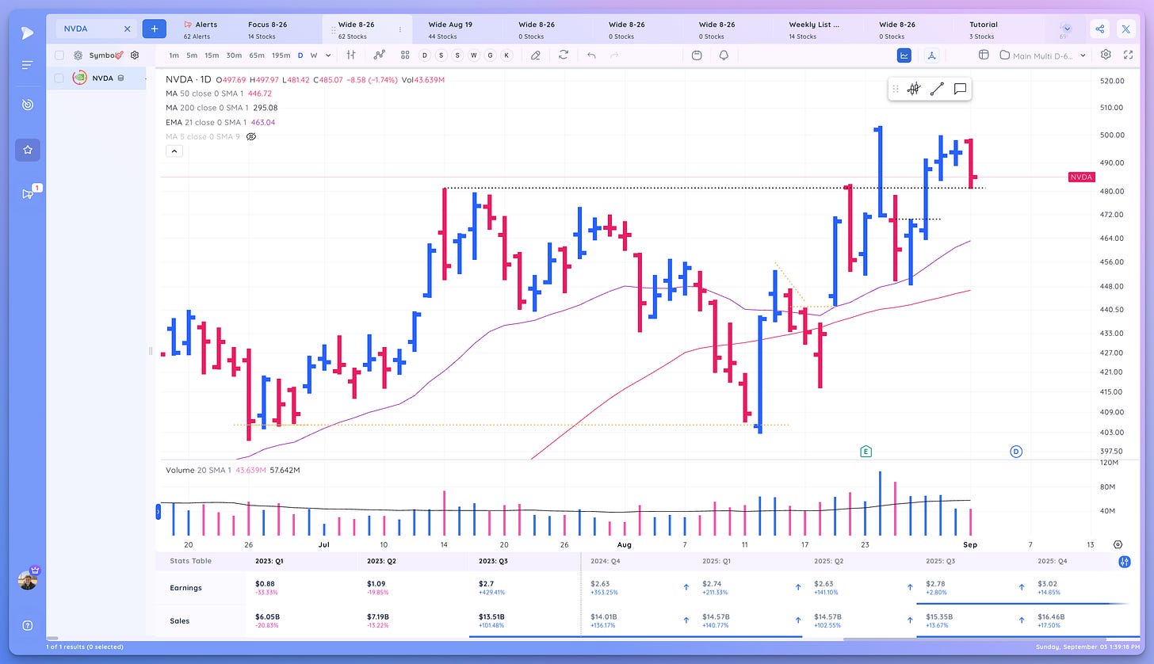The height and width of the screenshot is (664, 1154).
Task: Click the MA 200 close indicator legend
Action: [221, 108]
